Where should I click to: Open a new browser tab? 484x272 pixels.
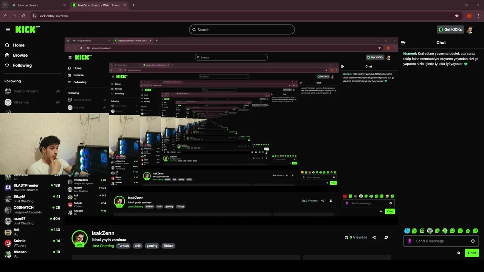(x=133, y=5)
